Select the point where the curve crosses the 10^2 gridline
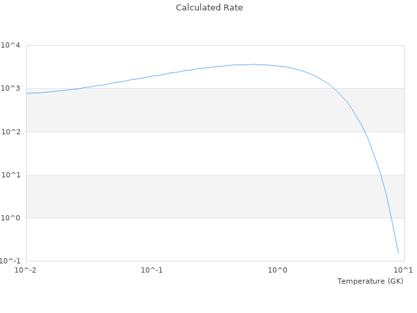The height and width of the screenshot is (313, 417). point(364,132)
